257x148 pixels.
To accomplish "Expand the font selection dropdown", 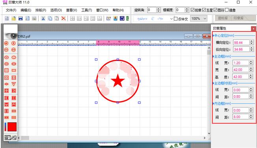I will 171,18.
